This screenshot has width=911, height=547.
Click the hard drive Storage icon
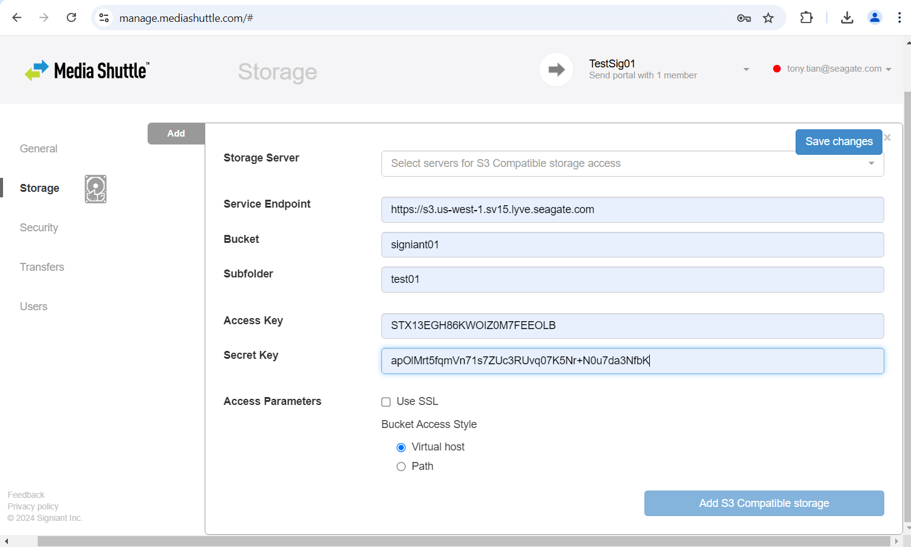tap(95, 189)
